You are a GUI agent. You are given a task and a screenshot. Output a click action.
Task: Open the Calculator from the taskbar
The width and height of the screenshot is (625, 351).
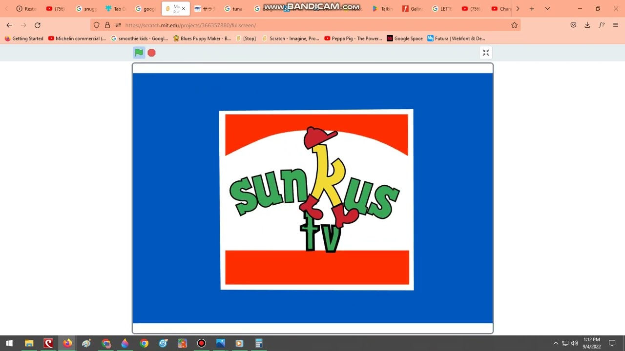(259, 343)
